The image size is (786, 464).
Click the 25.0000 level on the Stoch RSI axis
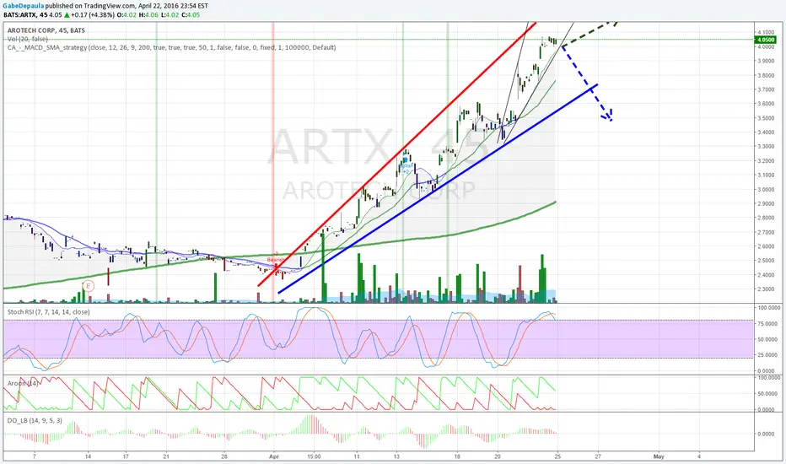pyautogui.click(x=767, y=355)
